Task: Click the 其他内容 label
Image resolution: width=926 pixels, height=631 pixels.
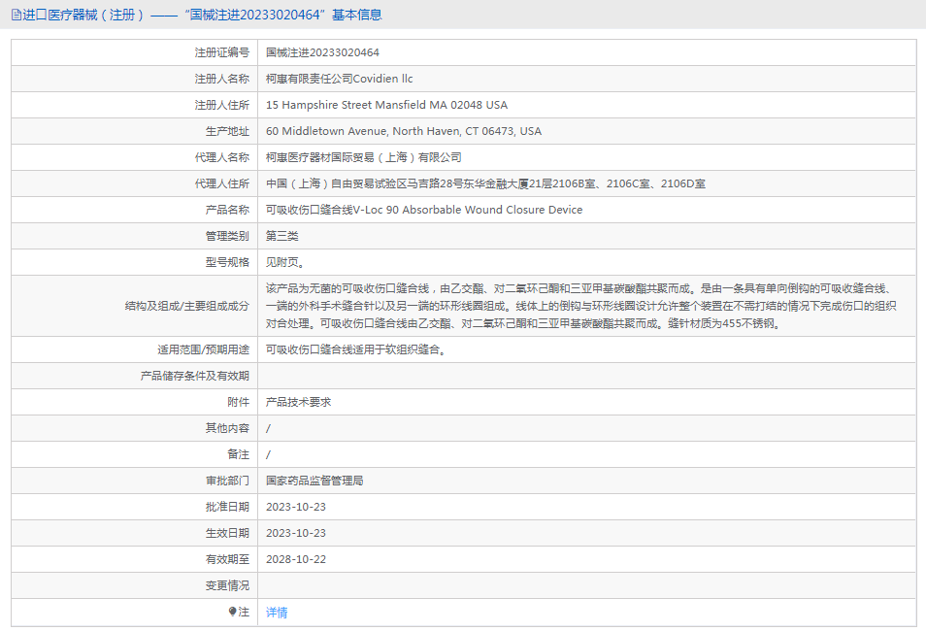Action: coord(227,428)
